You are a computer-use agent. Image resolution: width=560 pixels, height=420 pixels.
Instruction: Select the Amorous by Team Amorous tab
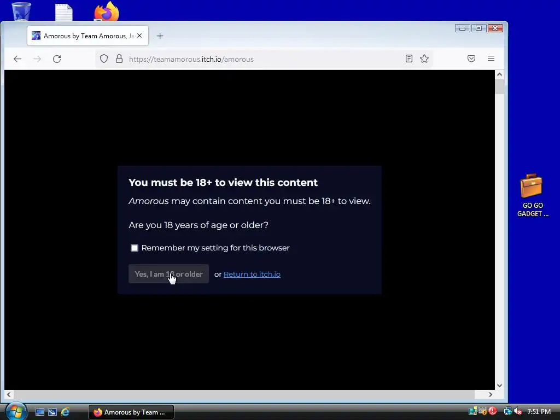tap(88, 36)
